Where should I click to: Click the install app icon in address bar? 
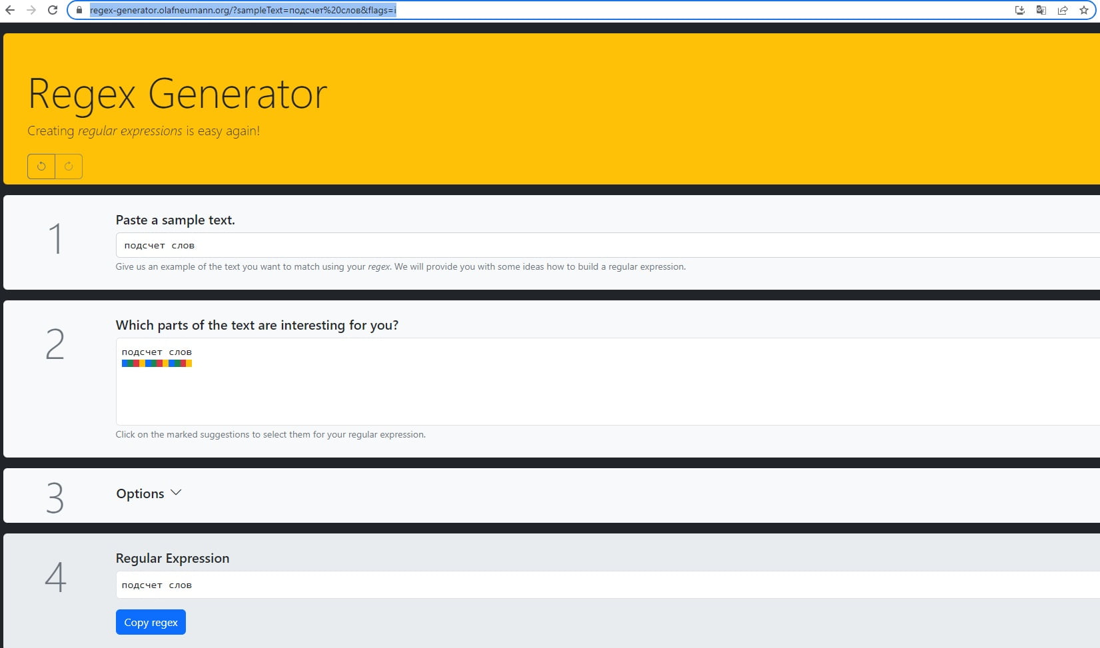tap(1019, 10)
